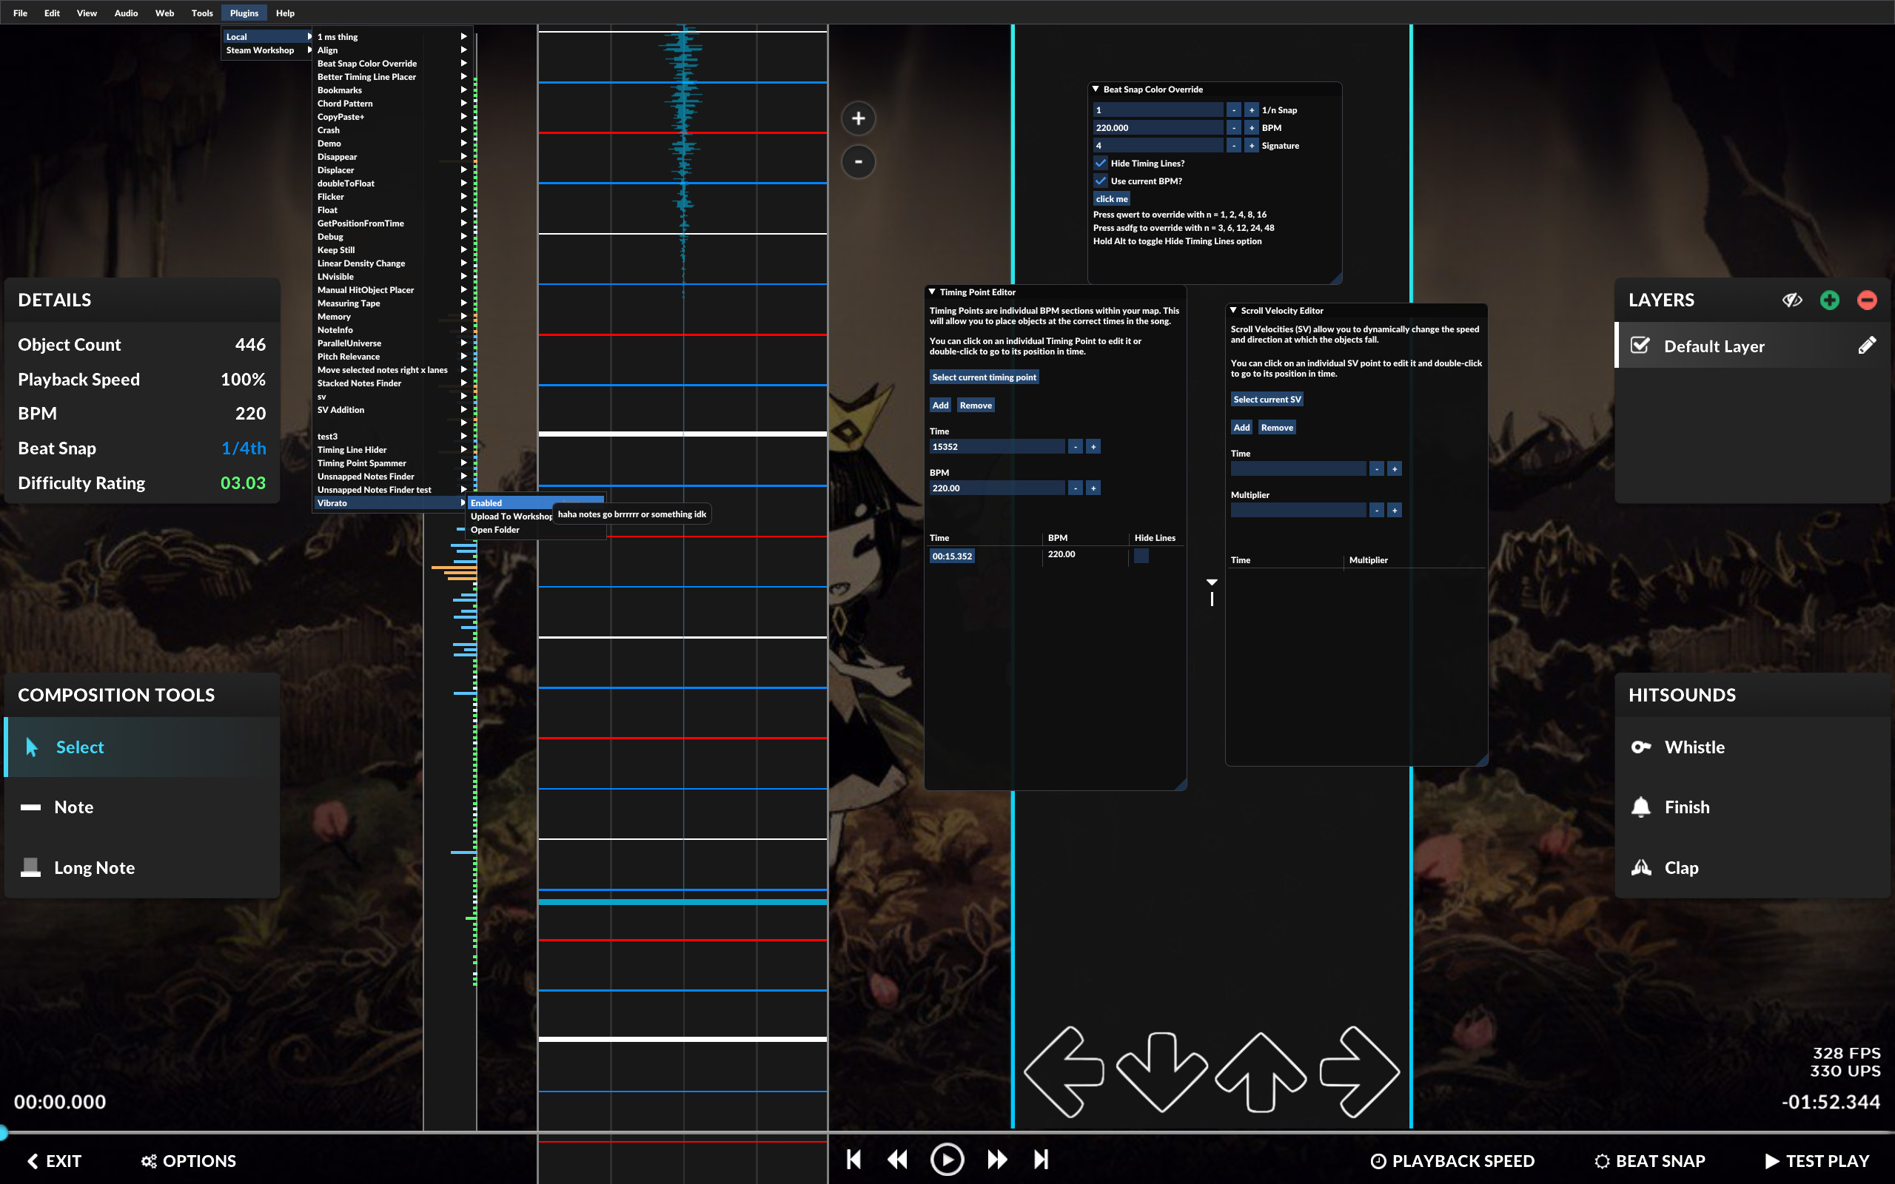Screen dimensions: 1895x1184
Task: Click the zoom in plus button
Action: (x=858, y=118)
